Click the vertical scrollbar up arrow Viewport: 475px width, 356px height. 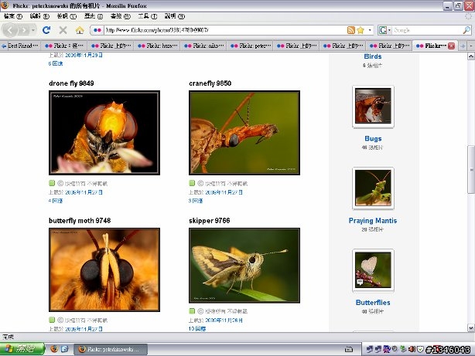(x=471, y=56)
